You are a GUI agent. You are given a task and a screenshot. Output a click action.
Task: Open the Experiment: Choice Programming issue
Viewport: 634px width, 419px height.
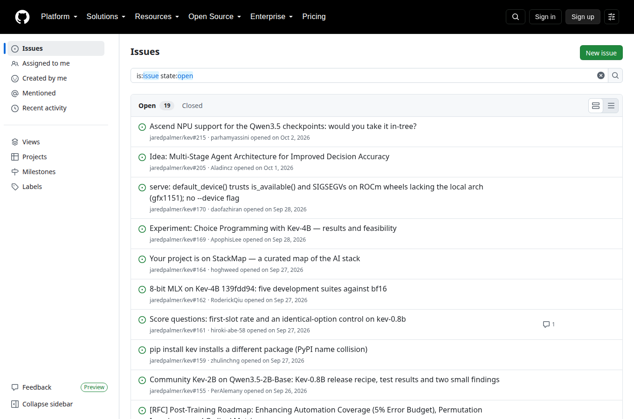point(273,228)
